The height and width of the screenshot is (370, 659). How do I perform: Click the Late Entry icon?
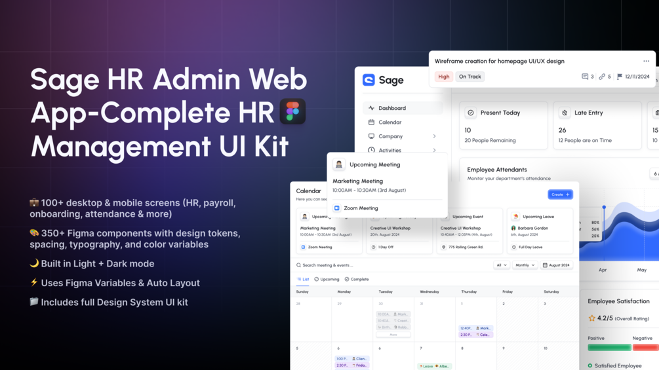pos(565,113)
